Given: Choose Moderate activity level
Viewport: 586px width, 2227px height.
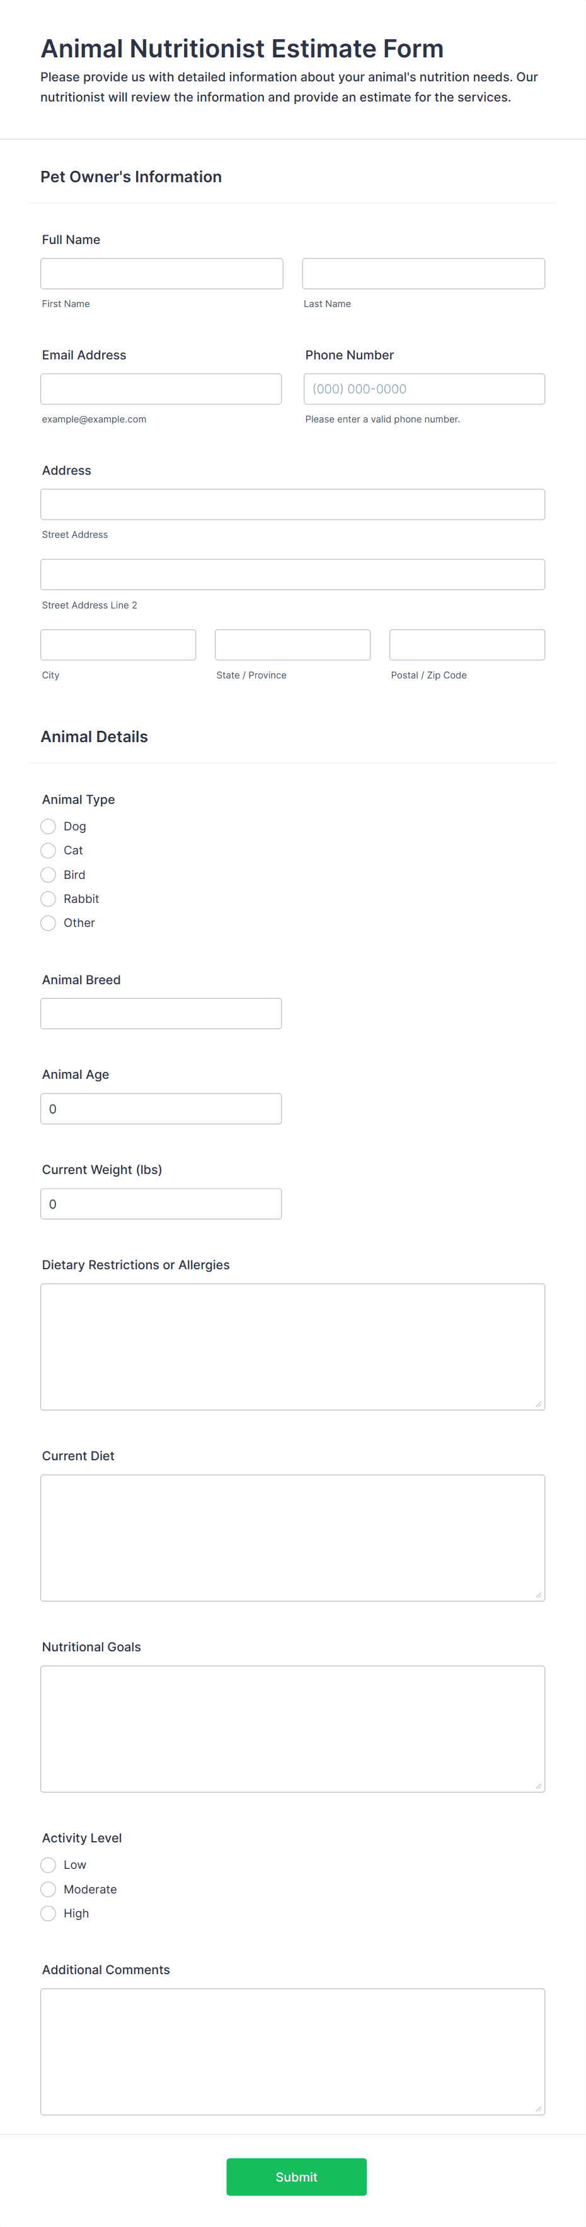Looking at the screenshot, I should (49, 1889).
